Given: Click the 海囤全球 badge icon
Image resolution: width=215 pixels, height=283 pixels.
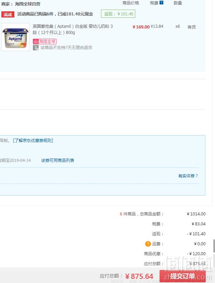Looking at the screenshot, I should pyautogui.click(x=45, y=42).
